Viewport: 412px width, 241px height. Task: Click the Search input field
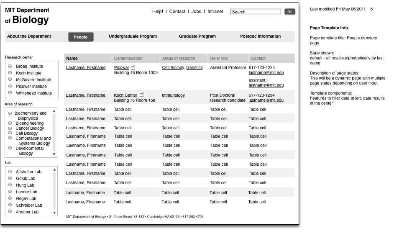click(256, 12)
